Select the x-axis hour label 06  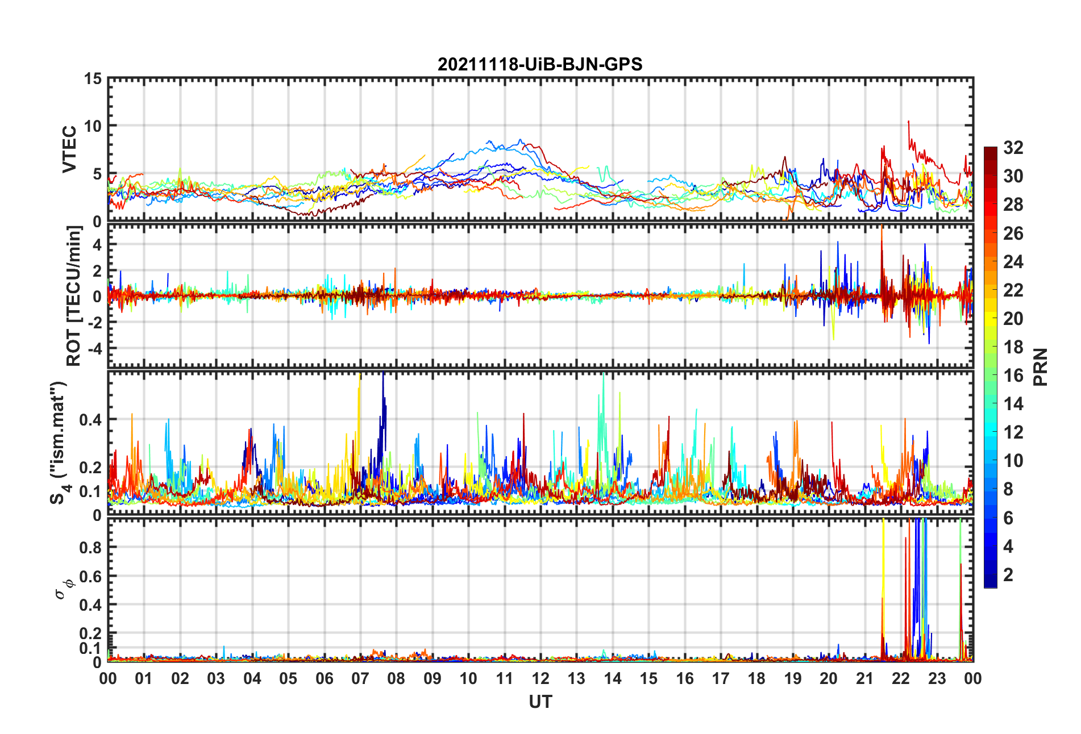(x=324, y=678)
